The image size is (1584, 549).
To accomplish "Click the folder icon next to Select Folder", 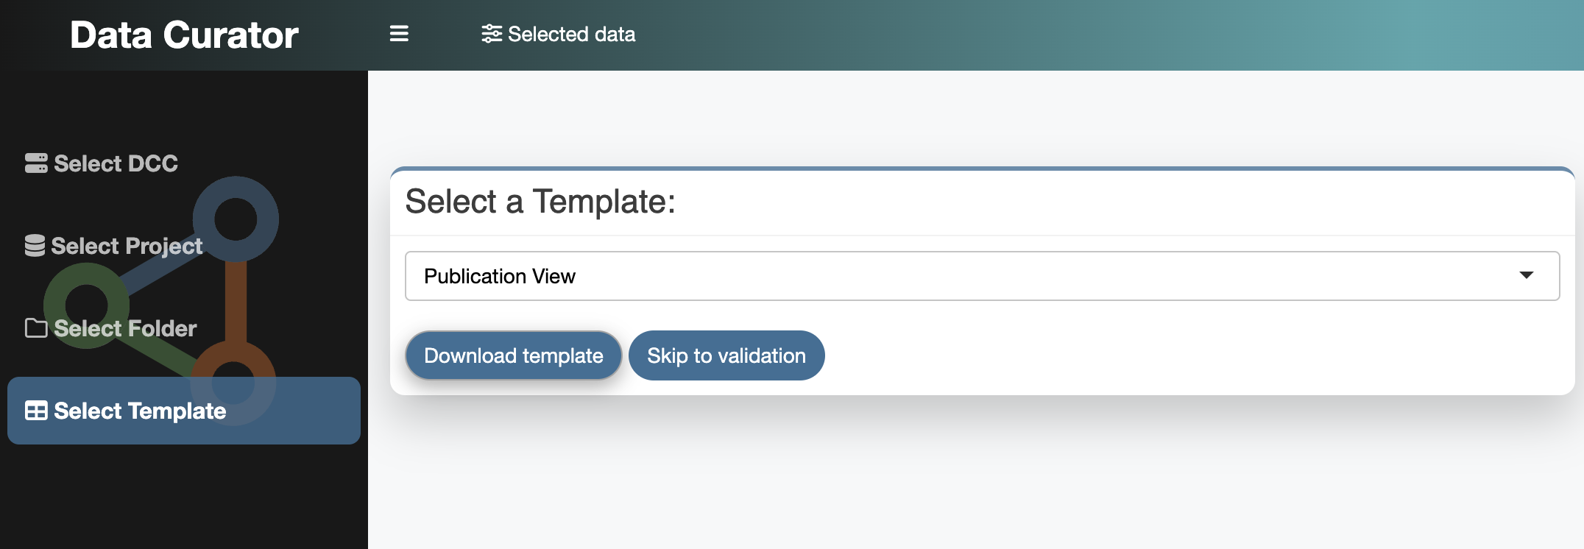I will tap(36, 328).
